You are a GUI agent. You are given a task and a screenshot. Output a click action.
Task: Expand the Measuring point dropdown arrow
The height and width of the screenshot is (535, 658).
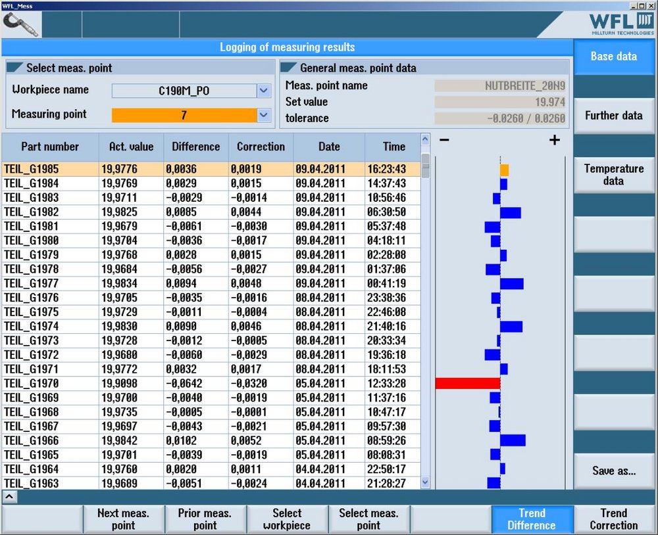coord(263,115)
